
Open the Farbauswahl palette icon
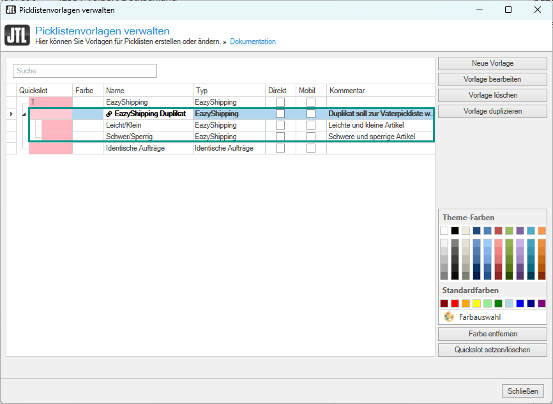pyautogui.click(x=449, y=317)
